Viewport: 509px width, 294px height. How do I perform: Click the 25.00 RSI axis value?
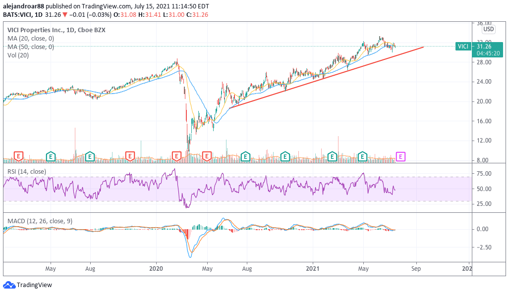[484, 204]
